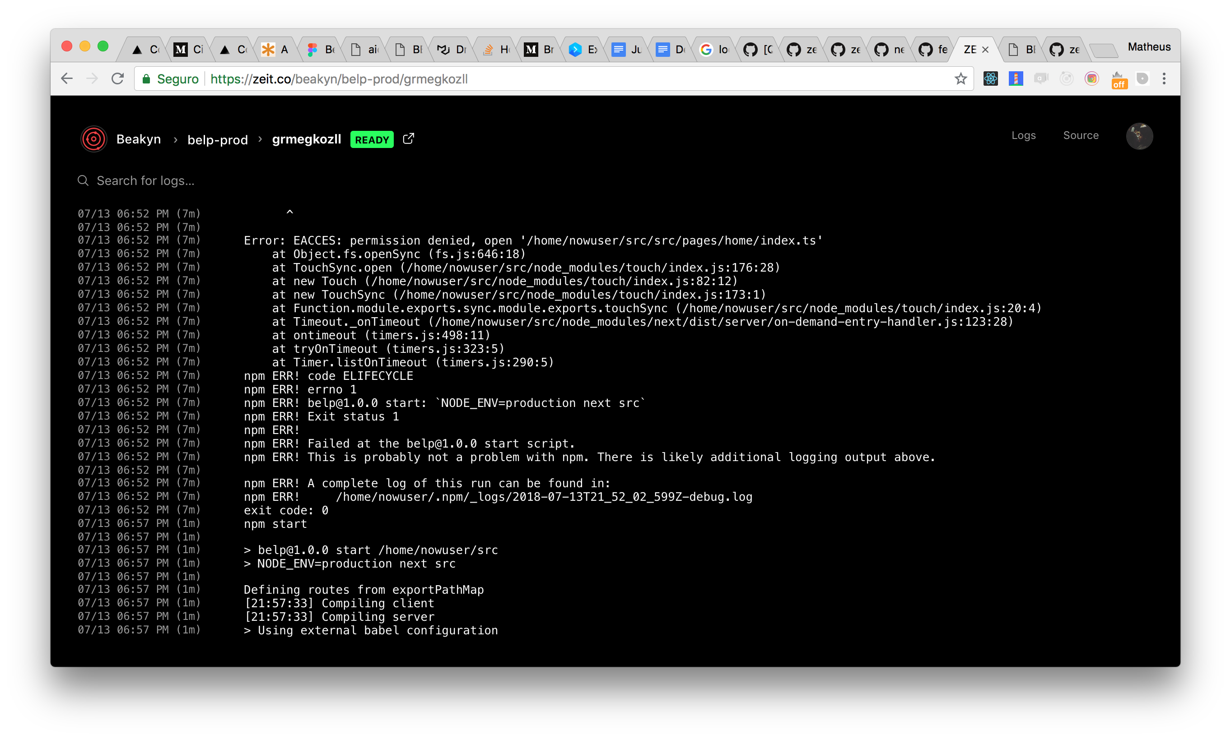Click the search magnifier in the logs search bar
This screenshot has width=1231, height=739.
click(83, 180)
